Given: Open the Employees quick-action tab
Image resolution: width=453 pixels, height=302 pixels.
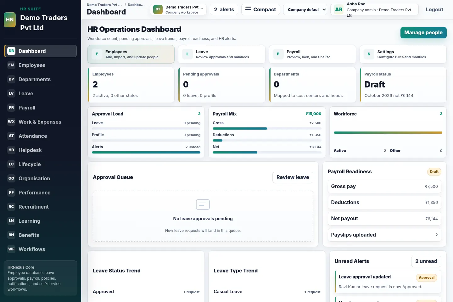Looking at the screenshot, I should coord(131,54).
